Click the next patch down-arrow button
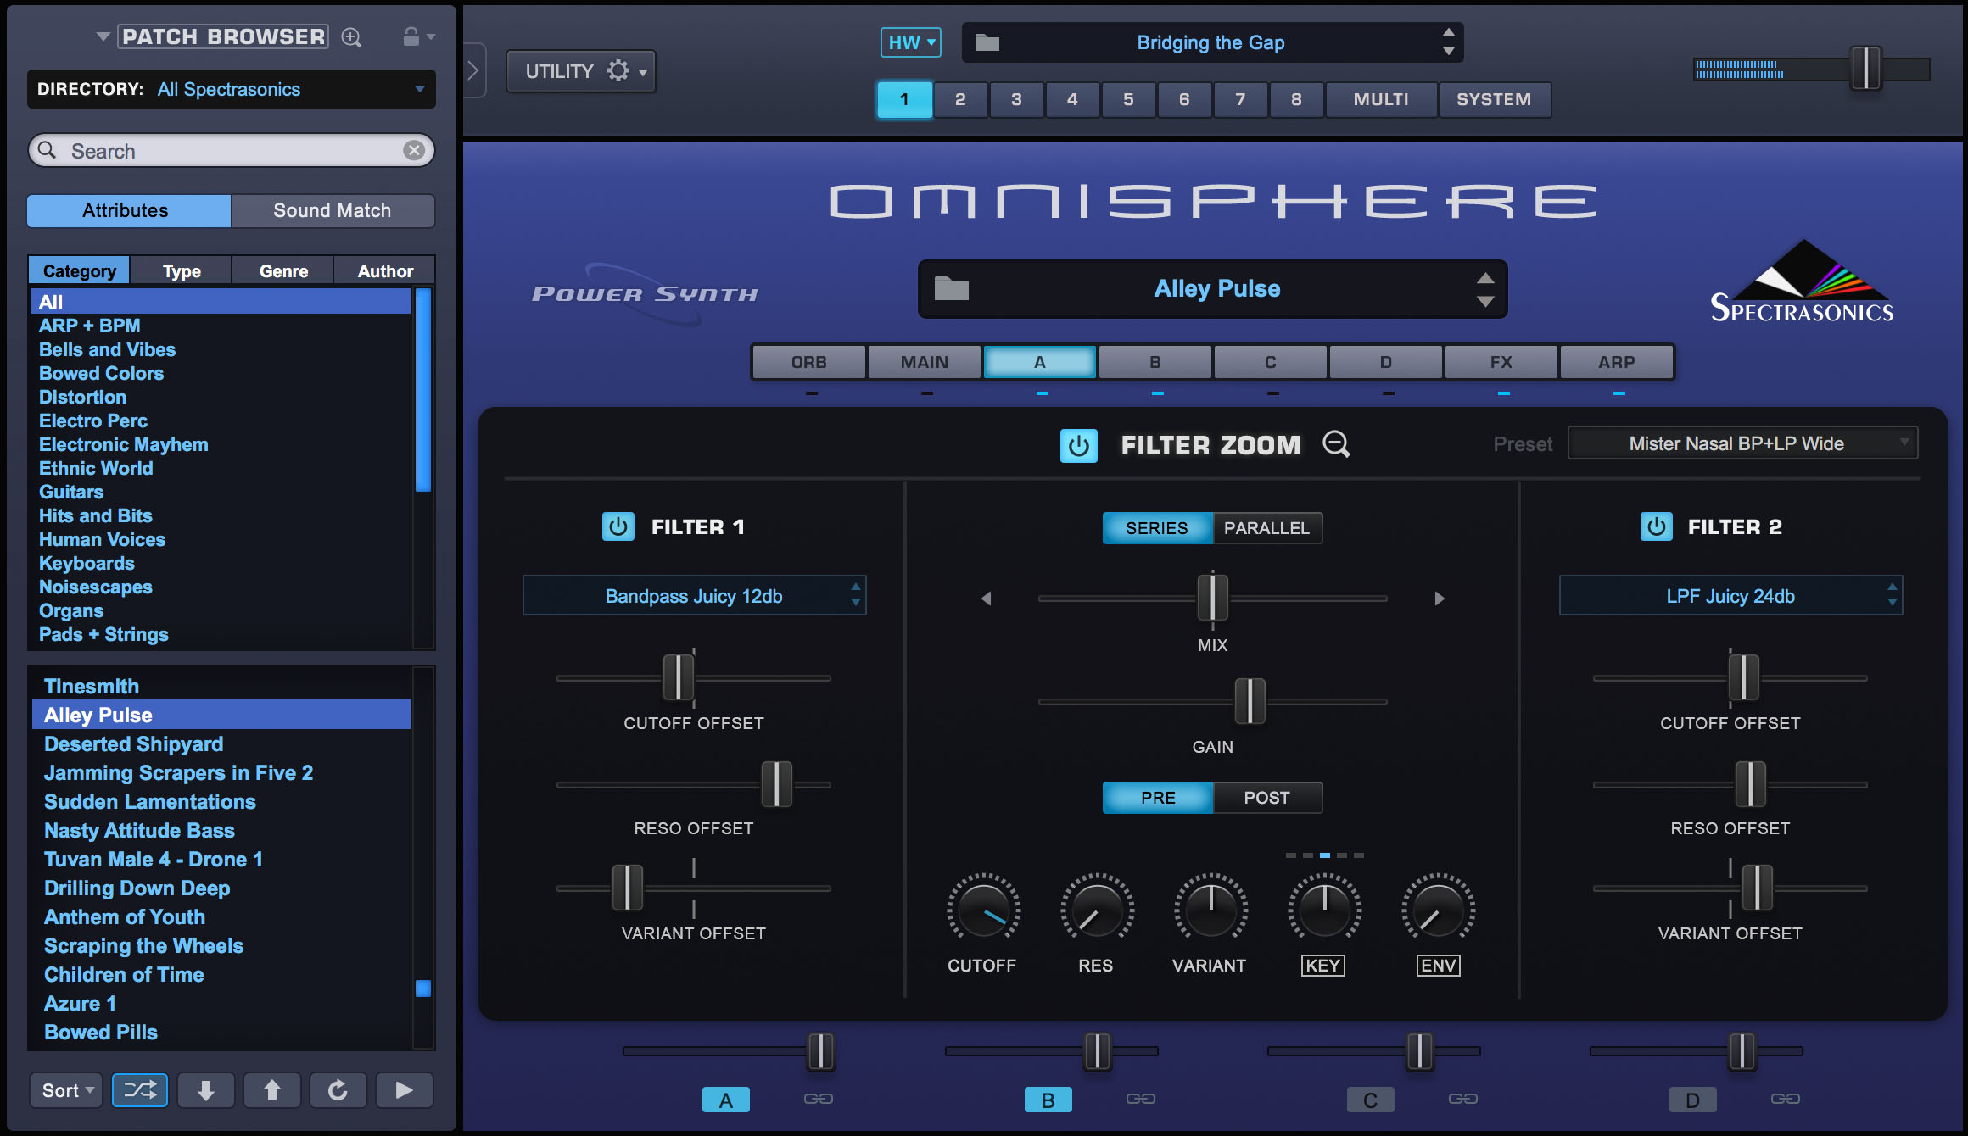The width and height of the screenshot is (1968, 1136). [x=205, y=1090]
